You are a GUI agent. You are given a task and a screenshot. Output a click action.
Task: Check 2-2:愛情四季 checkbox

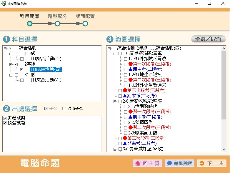click(x=126, y=122)
